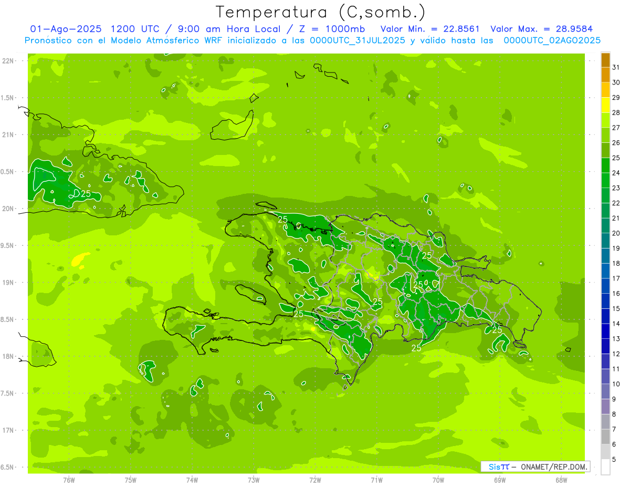Image resolution: width=630 pixels, height=487 pixels.
Task: Pick the yellow swatch between legend values 28 and 29
Action: (605, 106)
